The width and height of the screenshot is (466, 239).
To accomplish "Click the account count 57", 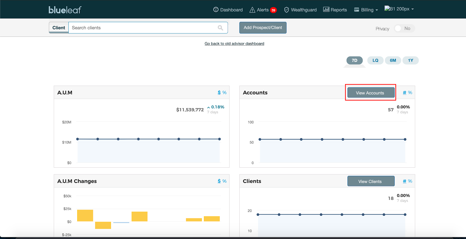I will [x=391, y=110].
